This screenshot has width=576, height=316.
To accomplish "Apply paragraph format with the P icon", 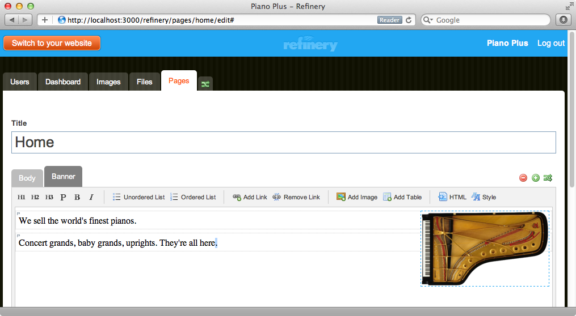I will [63, 197].
